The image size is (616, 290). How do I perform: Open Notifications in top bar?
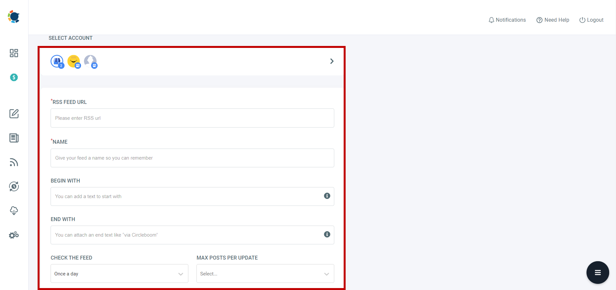point(507,20)
